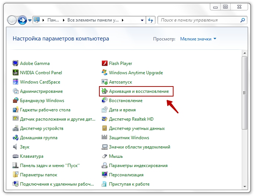The width and height of the screenshot is (254, 196).
Task: Click the Защитник Windows icon
Action: coord(105,138)
